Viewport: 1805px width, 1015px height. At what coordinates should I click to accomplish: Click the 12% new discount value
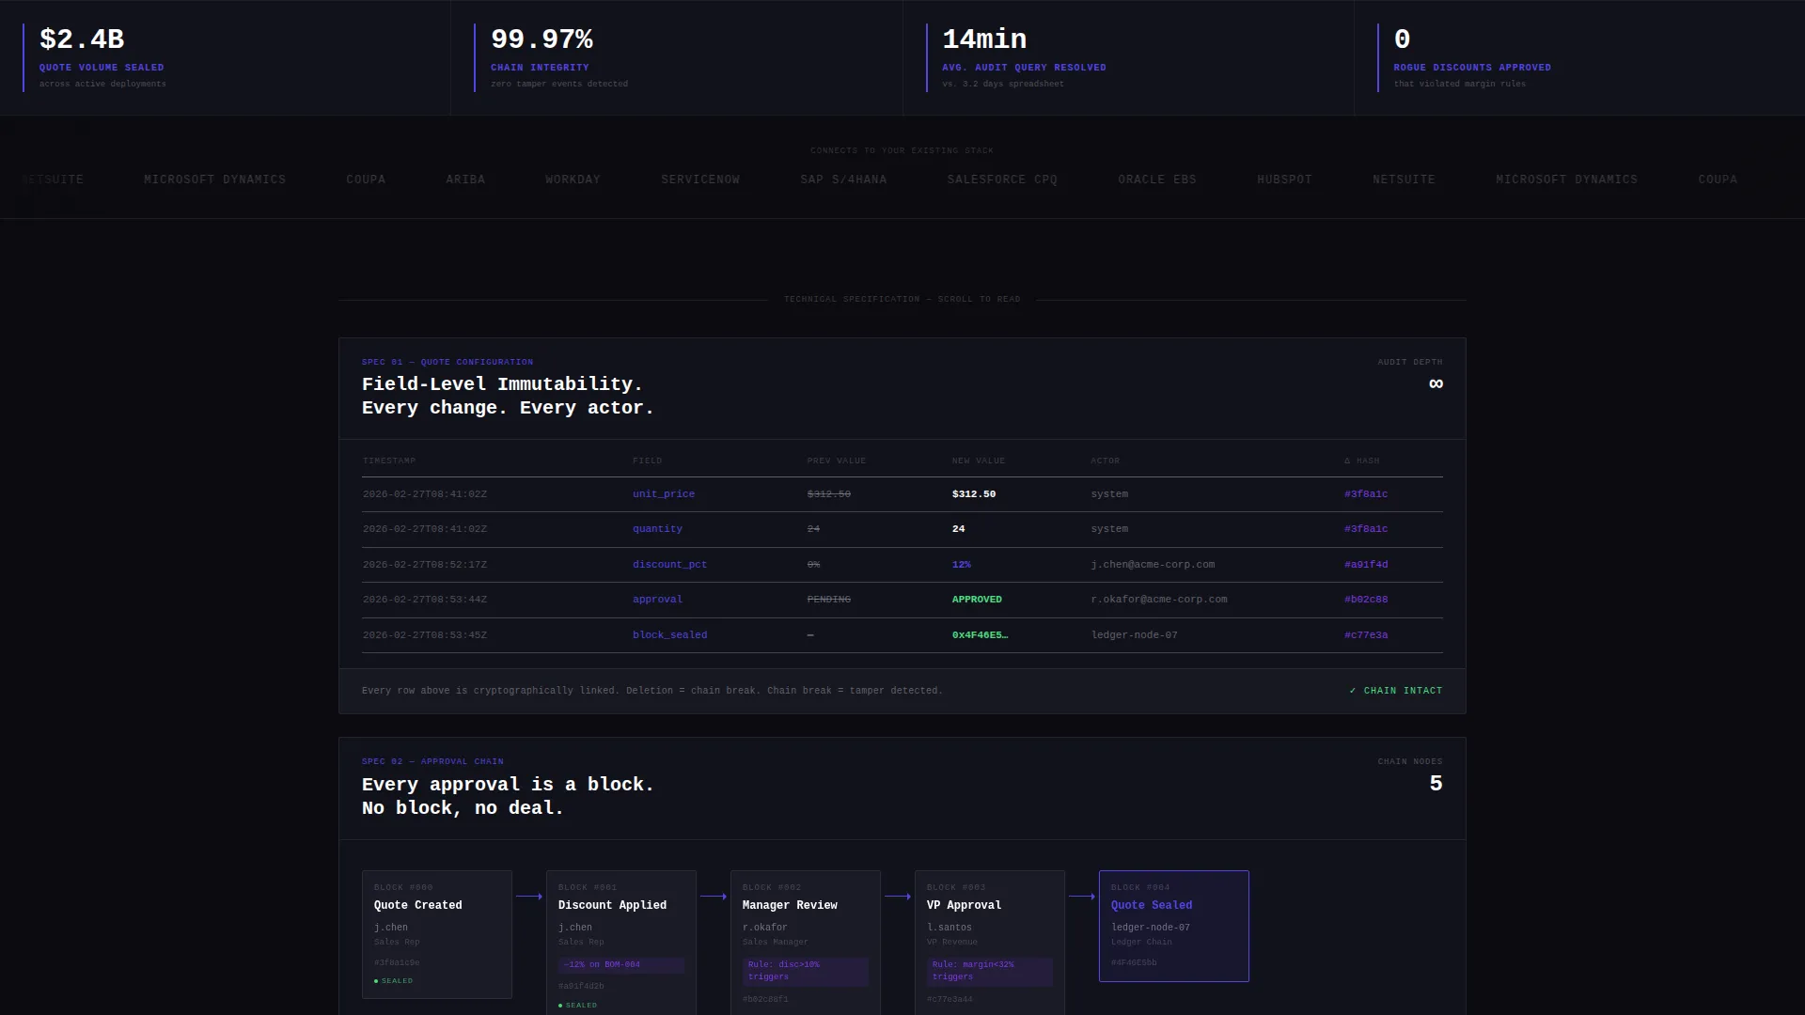point(962,565)
